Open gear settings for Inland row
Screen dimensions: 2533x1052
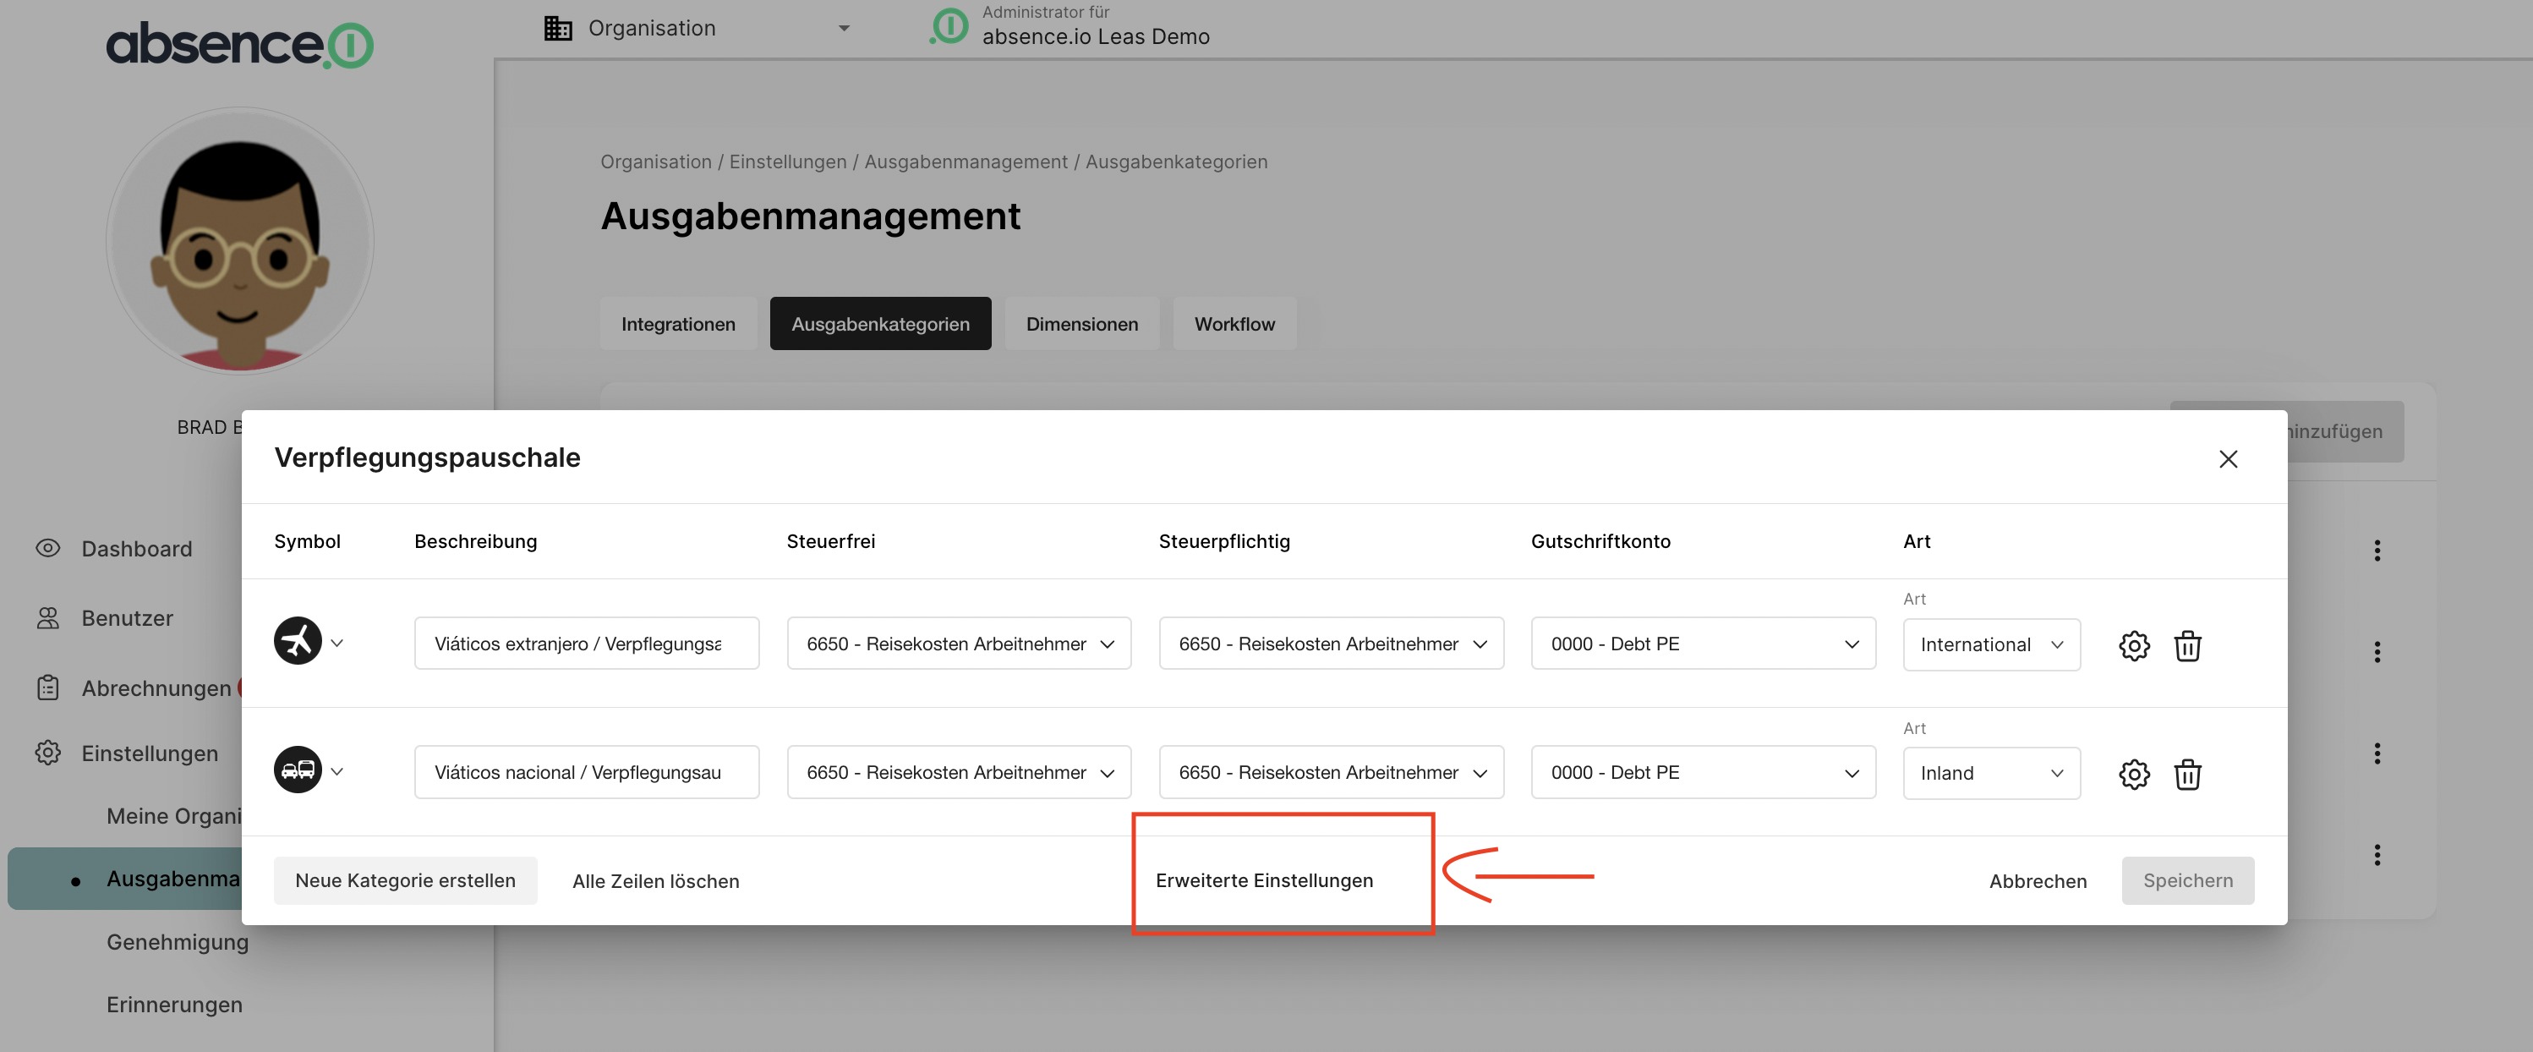point(2133,774)
